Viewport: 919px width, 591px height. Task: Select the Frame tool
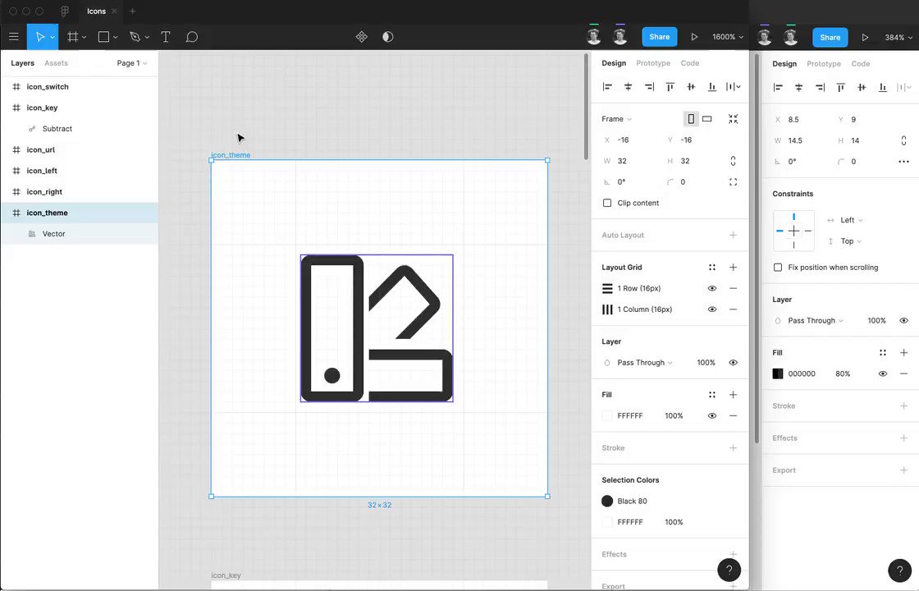(73, 37)
